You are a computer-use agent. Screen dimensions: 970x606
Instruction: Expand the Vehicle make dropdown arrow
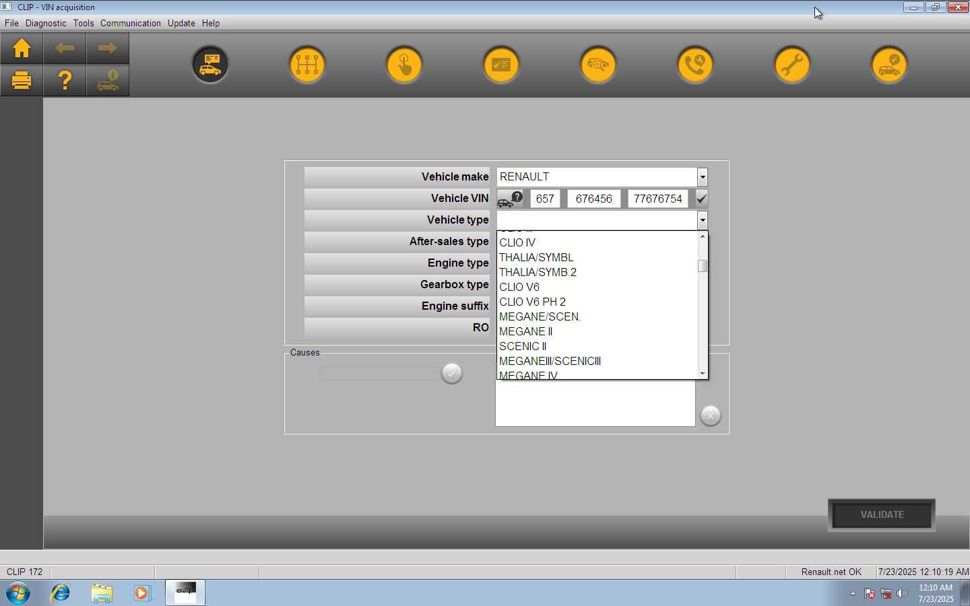point(703,177)
